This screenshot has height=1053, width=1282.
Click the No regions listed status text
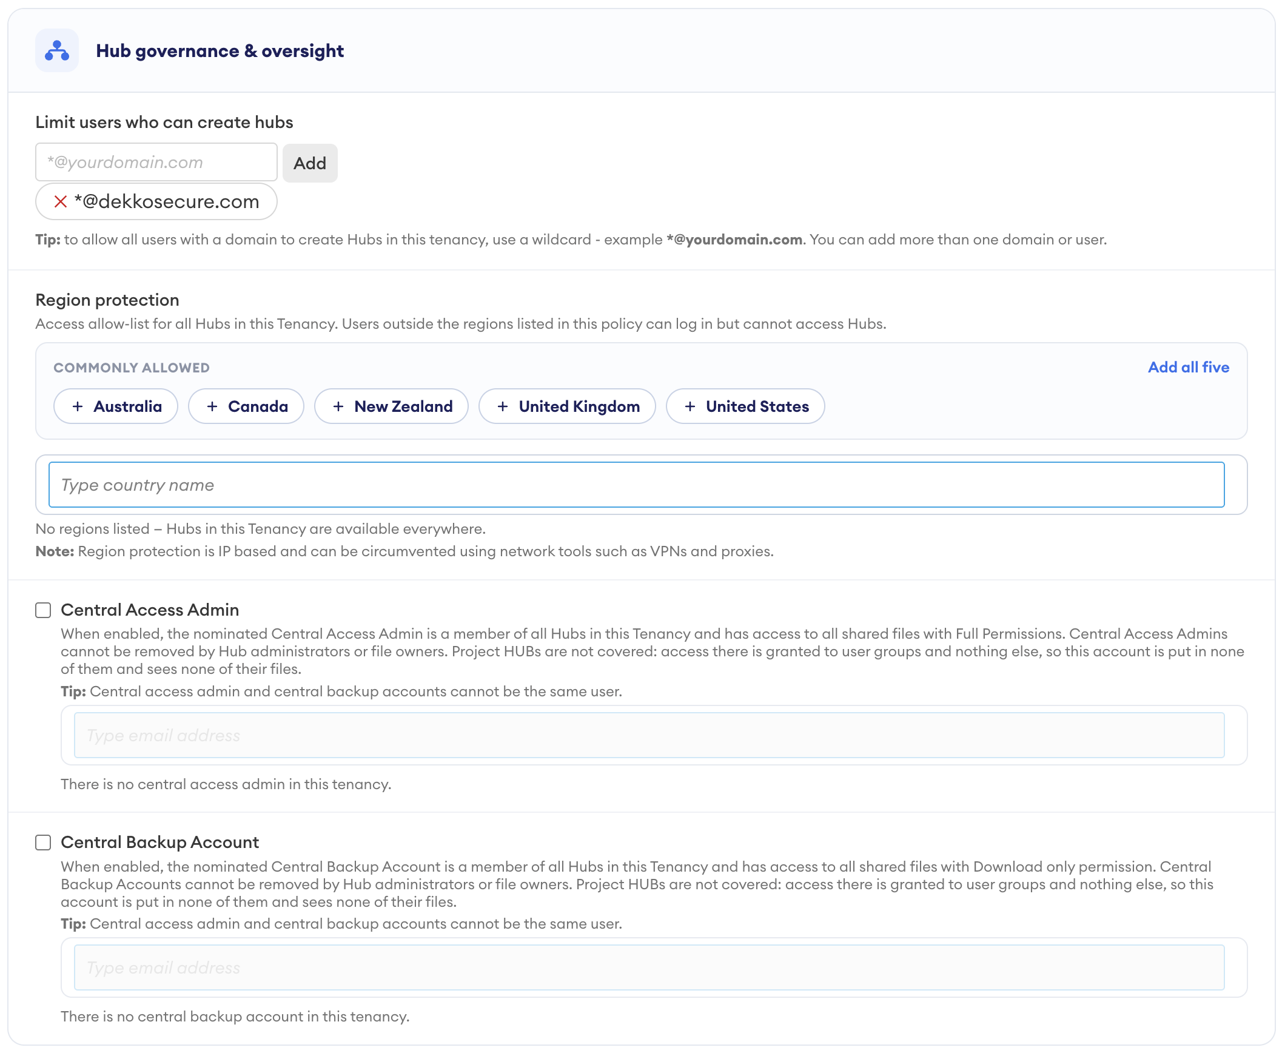pos(261,529)
